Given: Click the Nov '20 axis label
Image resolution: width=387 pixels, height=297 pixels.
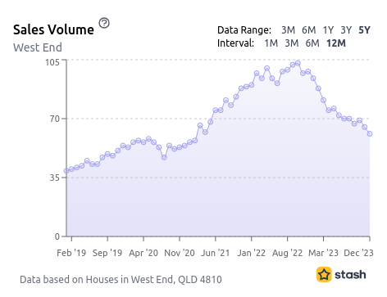Looking at the screenshot, I should click(180, 253).
